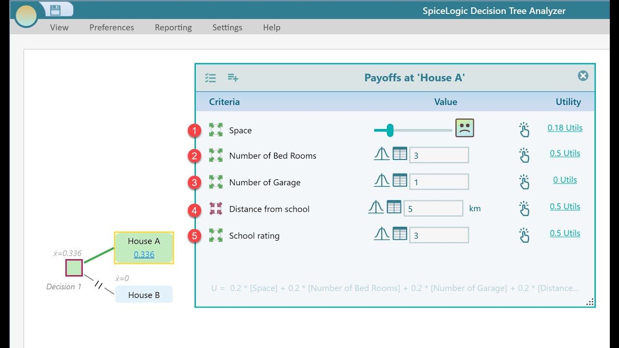Open the View menu

(59, 28)
